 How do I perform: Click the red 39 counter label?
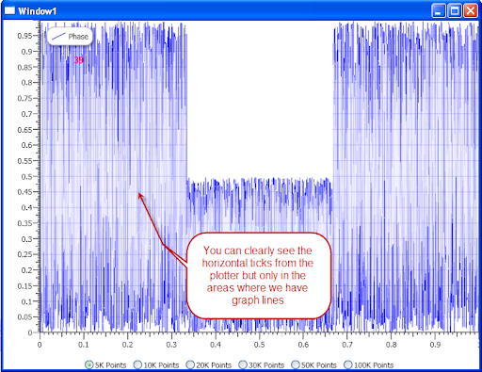pos(79,60)
